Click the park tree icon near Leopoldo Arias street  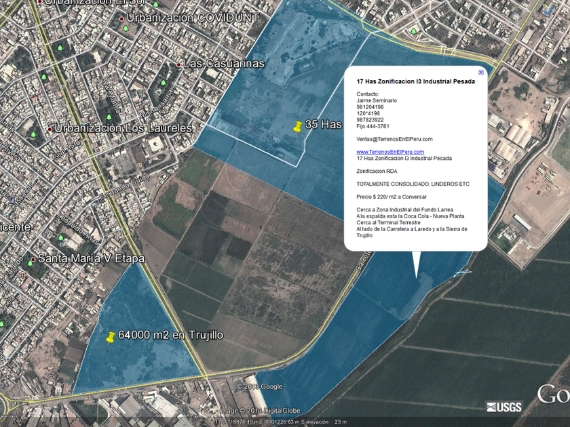[x=61, y=238]
